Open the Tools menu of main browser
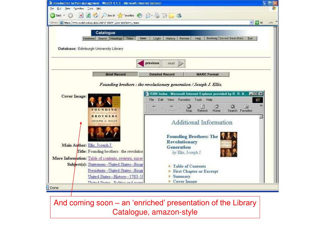The height and width of the screenshot is (229, 317). click(90, 8)
